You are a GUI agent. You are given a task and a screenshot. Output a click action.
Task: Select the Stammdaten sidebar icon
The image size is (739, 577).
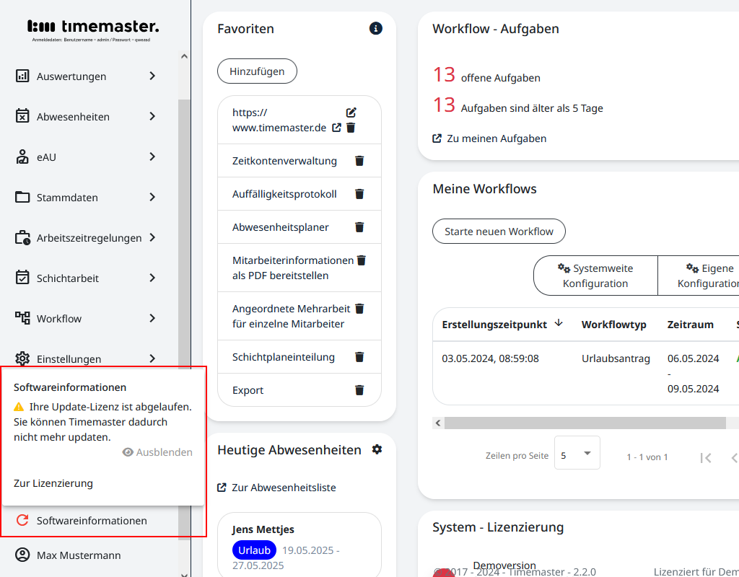(x=21, y=197)
